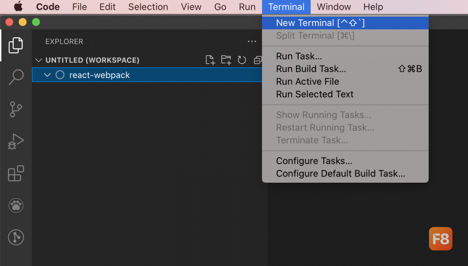Viewport: 468px width, 266px height.
Task: Create a new folder in workspace
Action: pyautogui.click(x=226, y=60)
